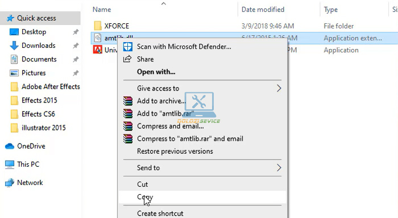Viewport: 398px width, 218px height.
Task: Click the illustrator 2015 folder icon
Action: (x=14, y=128)
